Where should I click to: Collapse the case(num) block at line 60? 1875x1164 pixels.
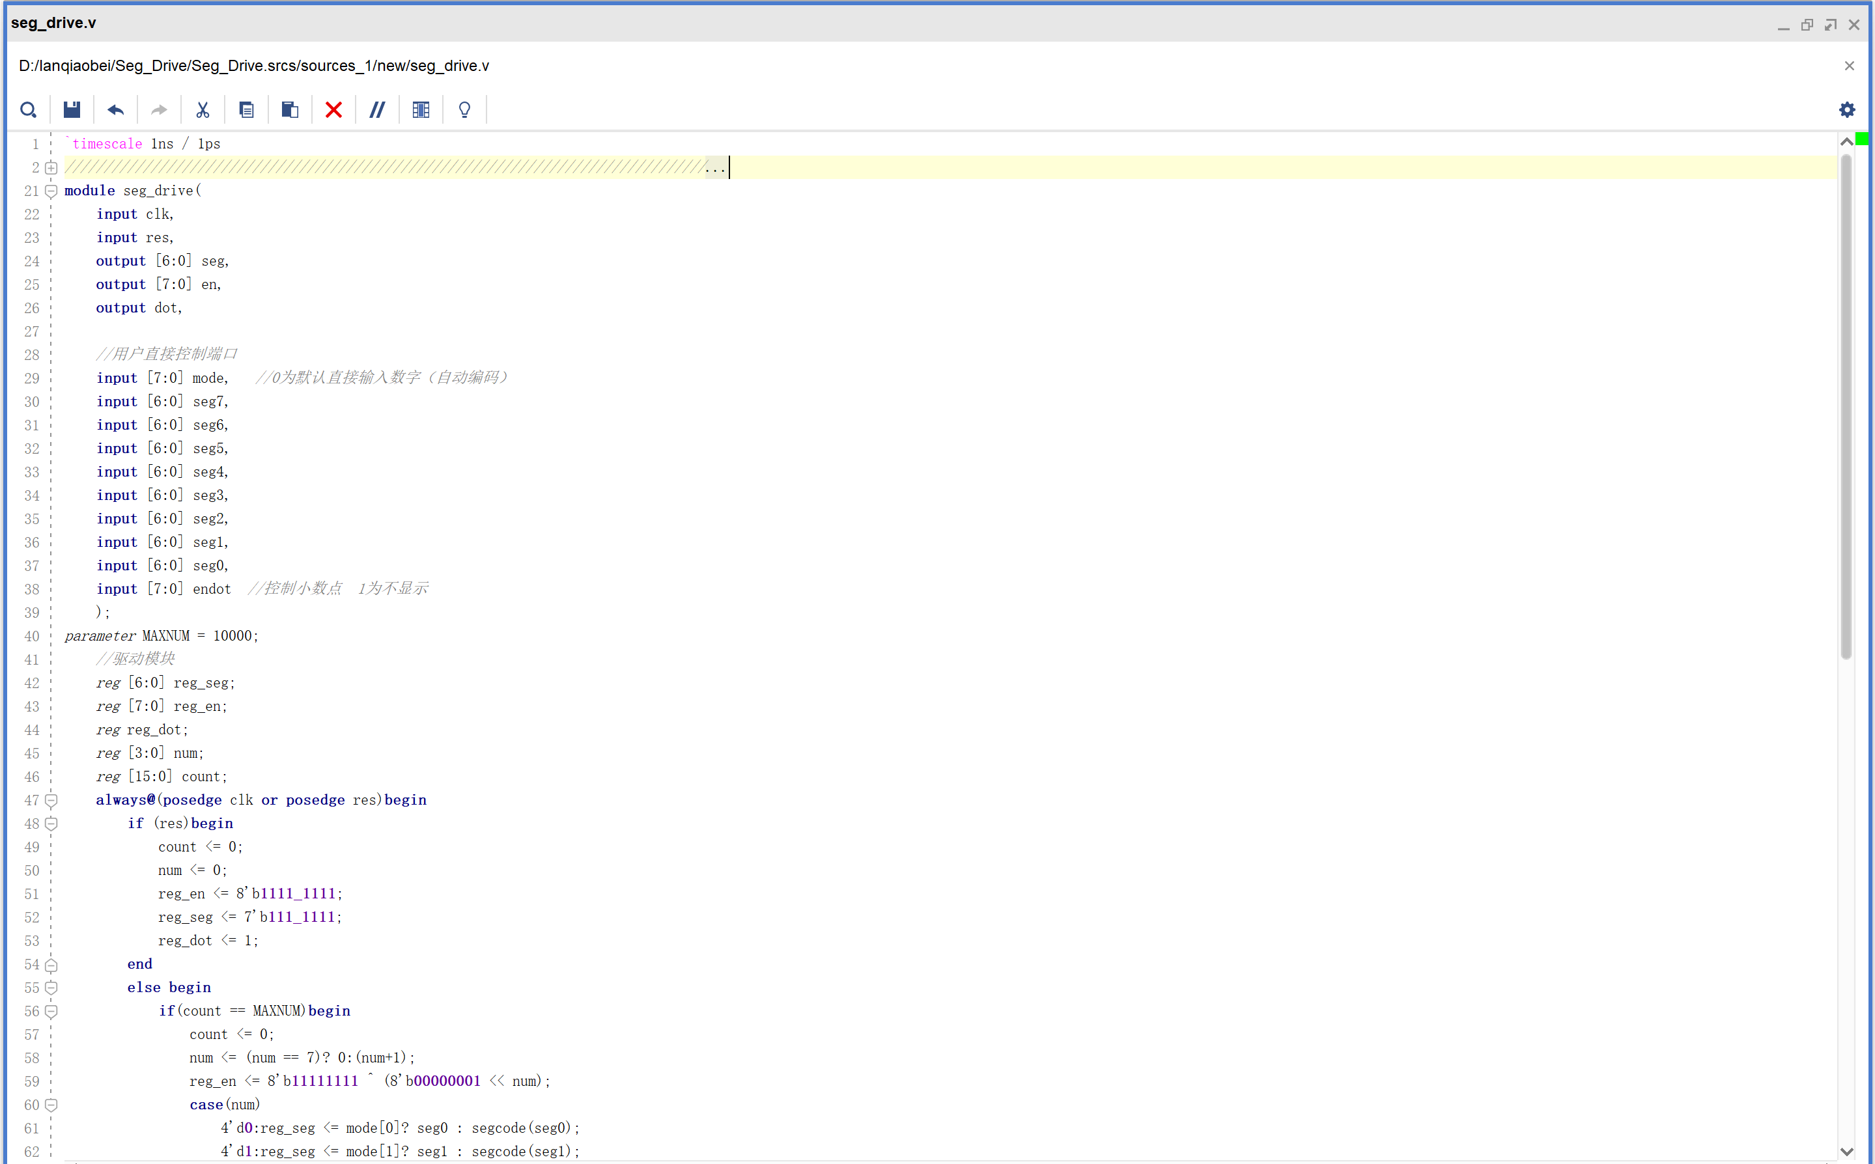51,1105
